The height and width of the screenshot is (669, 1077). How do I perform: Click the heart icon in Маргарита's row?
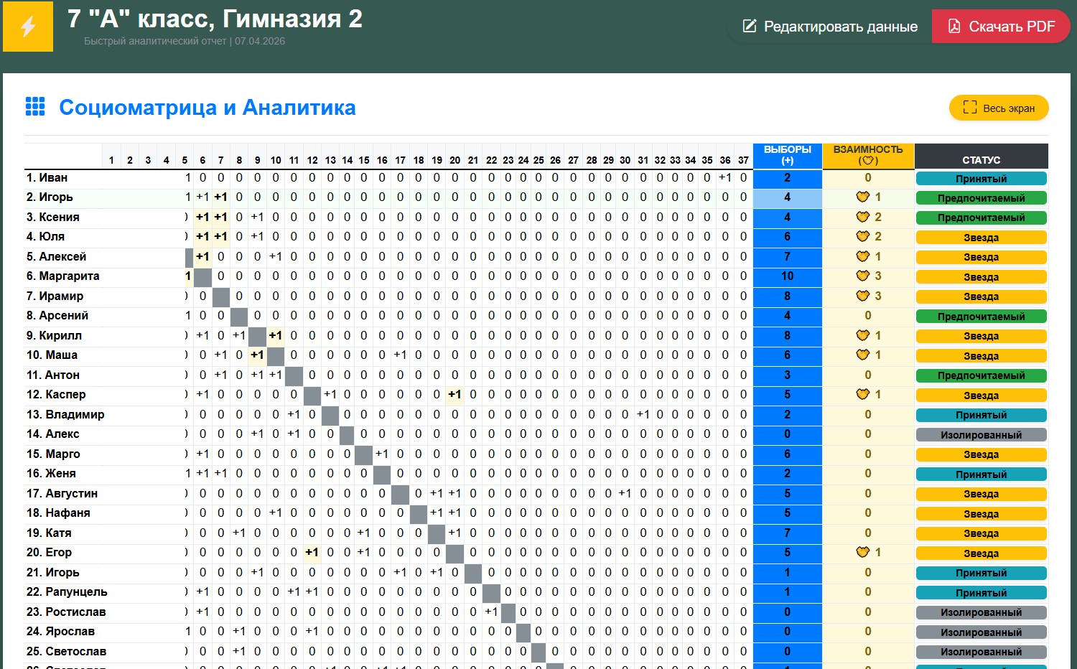coord(862,276)
